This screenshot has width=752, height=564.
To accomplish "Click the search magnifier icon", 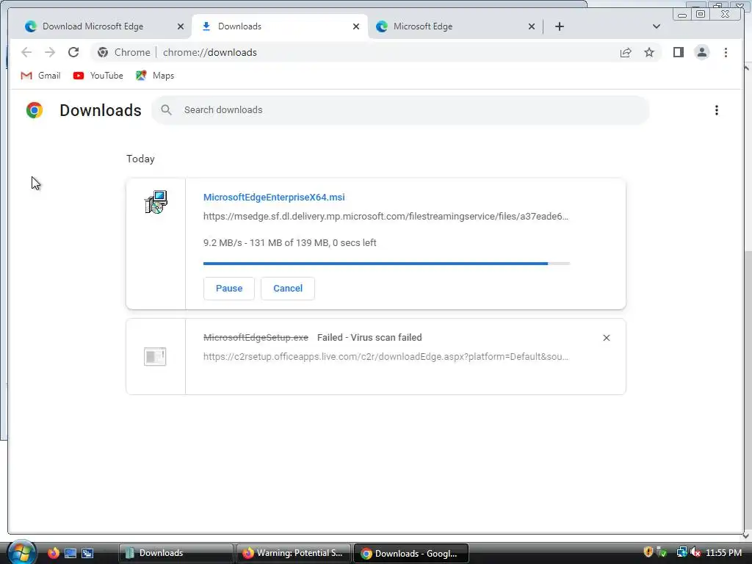I will 167,110.
